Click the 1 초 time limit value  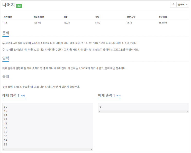5,23
